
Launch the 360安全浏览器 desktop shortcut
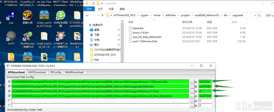point(60,19)
